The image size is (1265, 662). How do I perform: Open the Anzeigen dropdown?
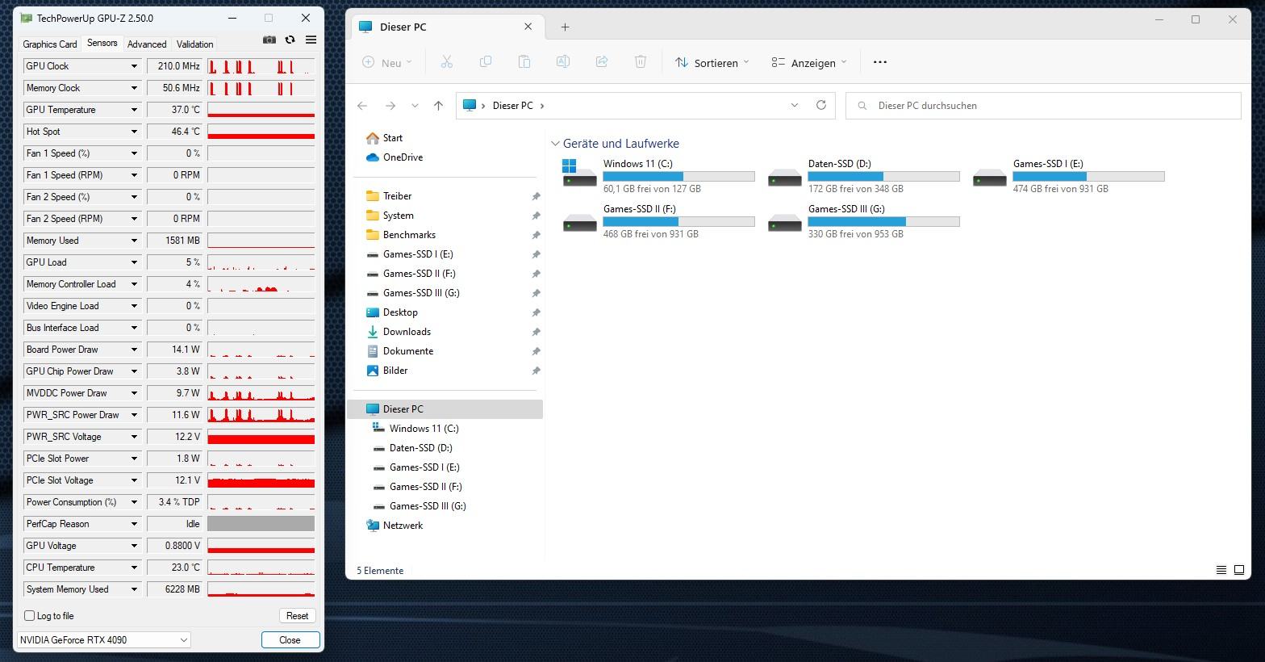[809, 62]
